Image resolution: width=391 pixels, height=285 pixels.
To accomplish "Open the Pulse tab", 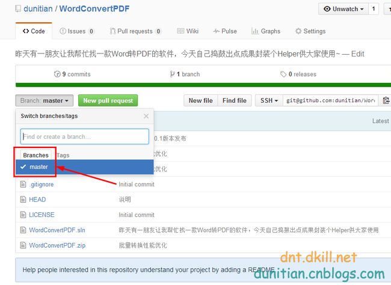I will 225,31.
